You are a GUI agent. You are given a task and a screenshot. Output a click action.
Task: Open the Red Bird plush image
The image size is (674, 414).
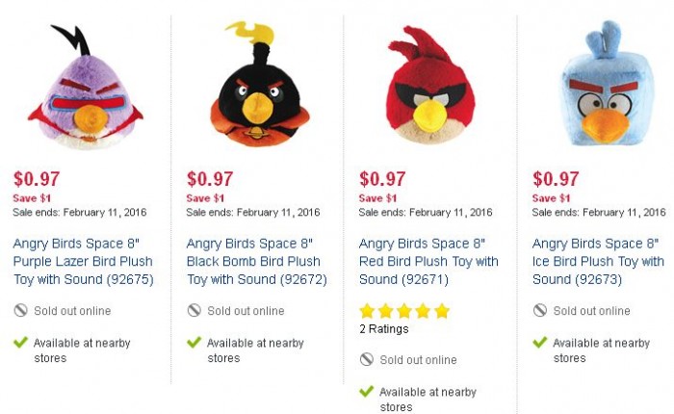coord(430,85)
